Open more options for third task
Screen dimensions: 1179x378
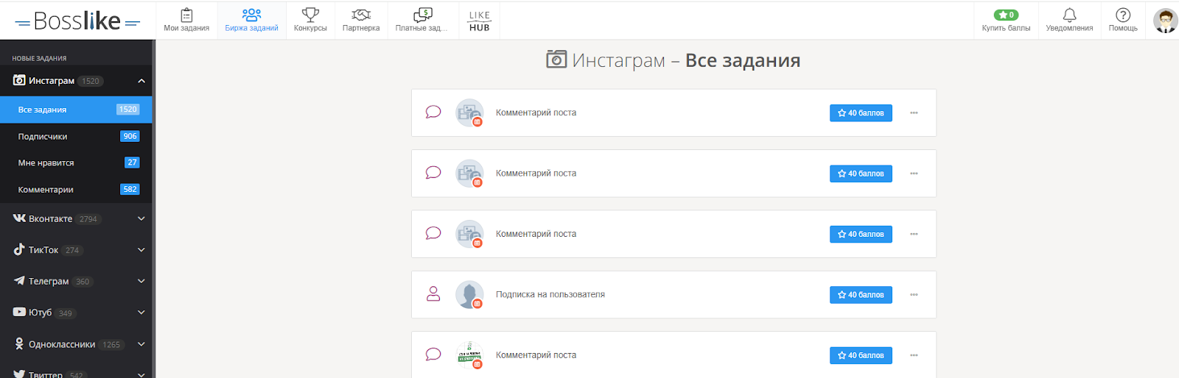click(x=914, y=234)
